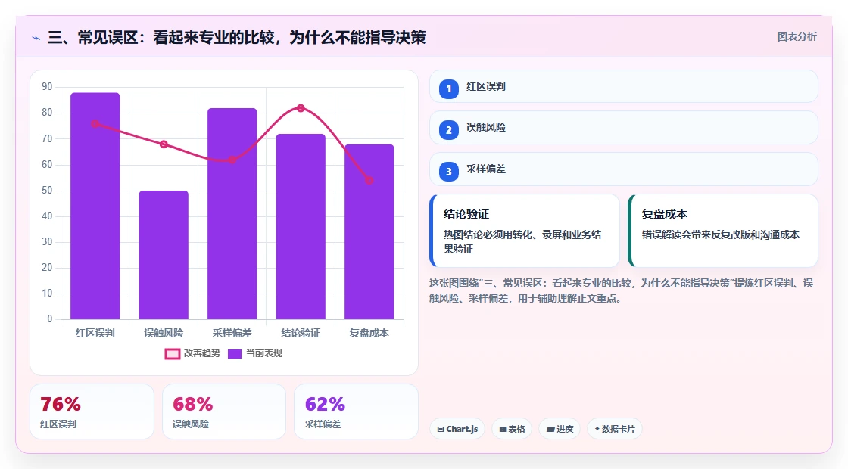Image resolution: width=848 pixels, height=469 pixels.
Task: Click the blue number 1 badge for 红区误判
Action: 448,89
